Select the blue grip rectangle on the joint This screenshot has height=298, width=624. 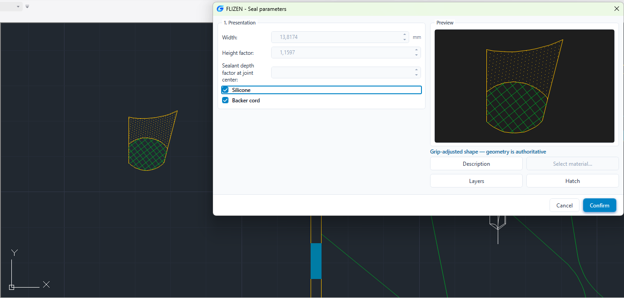tap(316, 261)
